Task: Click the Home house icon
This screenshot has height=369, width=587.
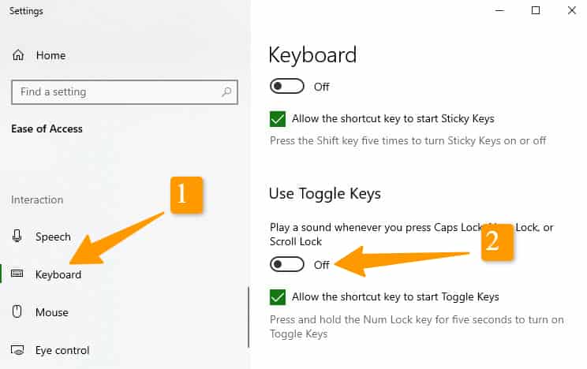Action: click(x=18, y=55)
